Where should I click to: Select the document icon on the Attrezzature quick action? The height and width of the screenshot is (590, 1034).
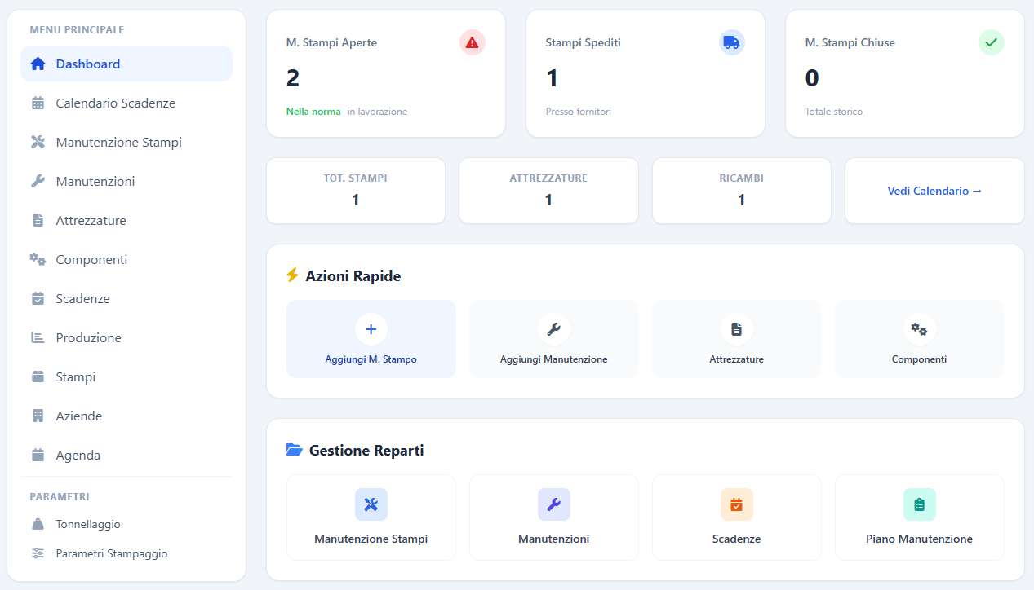[736, 329]
